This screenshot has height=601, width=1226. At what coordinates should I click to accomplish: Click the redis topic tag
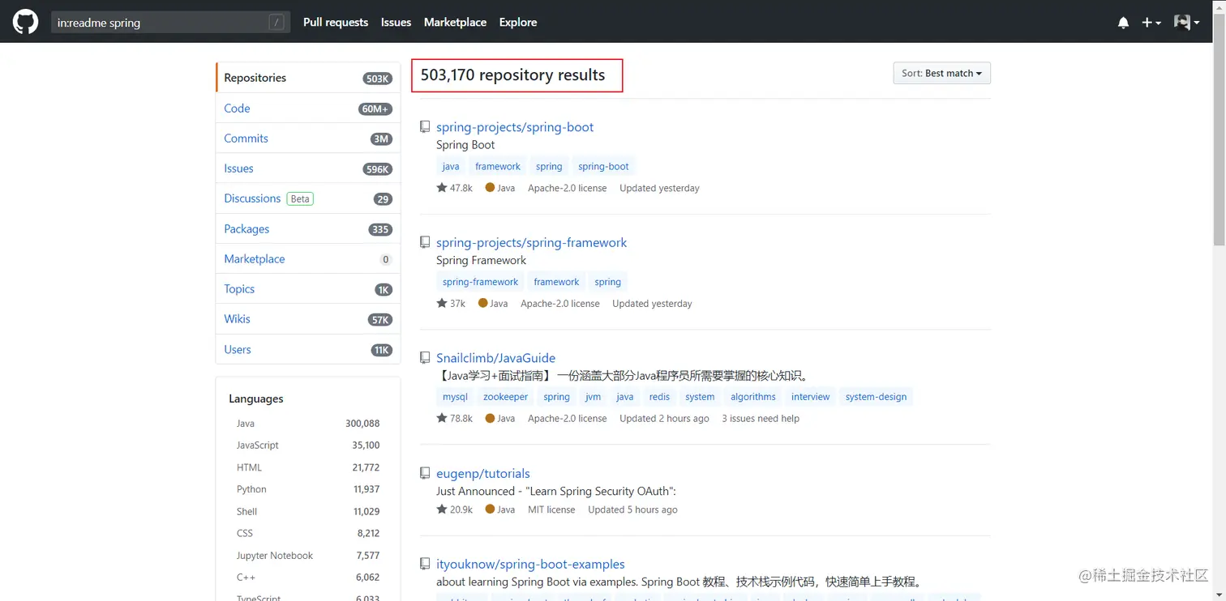coord(659,397)
